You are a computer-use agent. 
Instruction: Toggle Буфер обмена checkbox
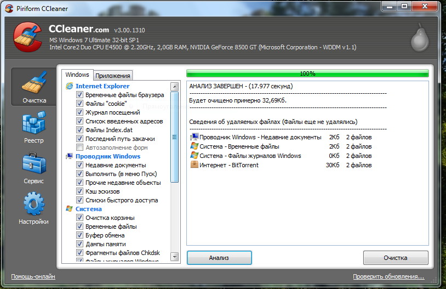79,235
